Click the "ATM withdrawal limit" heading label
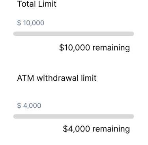 pyautogui.click(x=57, y=78)
